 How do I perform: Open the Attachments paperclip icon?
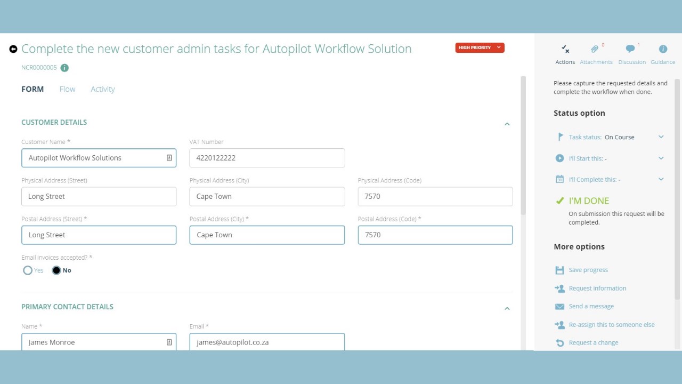[595, 50]
